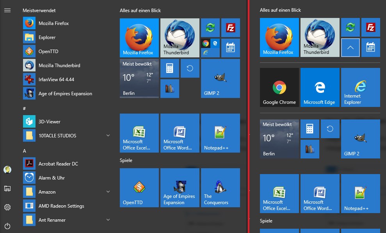This screenshot has height=233, width=386.
Task: Open the calendar tile in right menu
Action: click(x=370, y=48)
